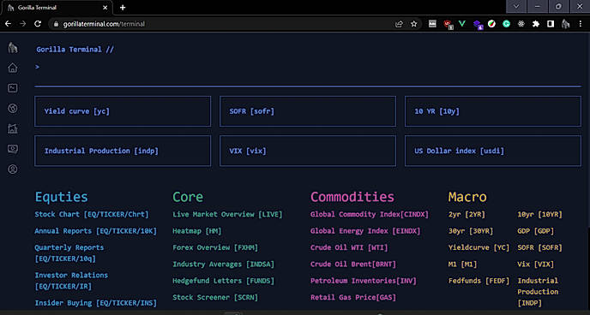Bookmark this page with the star icon
This screenshot has width=590, height=315.
point(414,24)
